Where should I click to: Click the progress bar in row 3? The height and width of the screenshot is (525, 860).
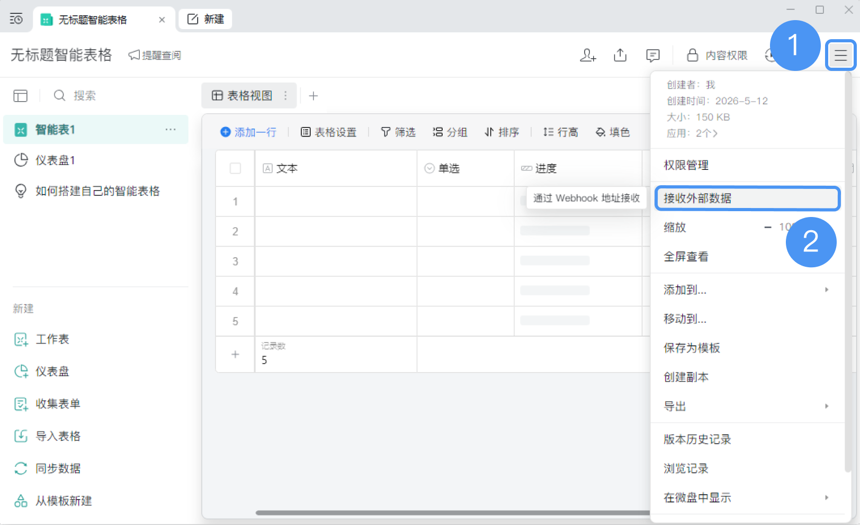pos(555,260)
